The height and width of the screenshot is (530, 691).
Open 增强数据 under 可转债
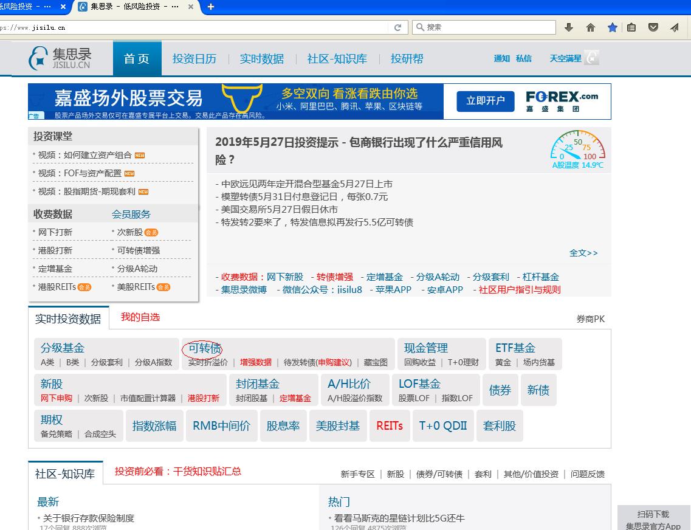point(256,362)
